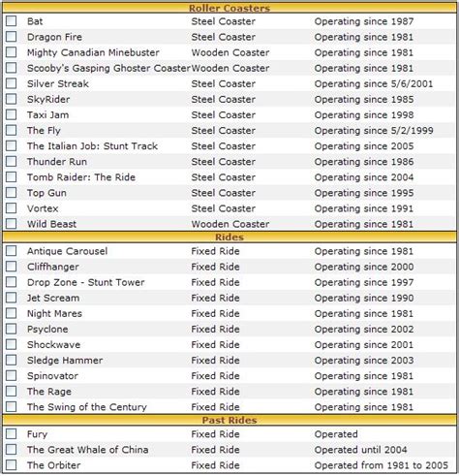The height and width of the screenshot is (476, 459).
Task: Select the Drop Zone - Stunt Tower checkbox
Action: [12, 282]
